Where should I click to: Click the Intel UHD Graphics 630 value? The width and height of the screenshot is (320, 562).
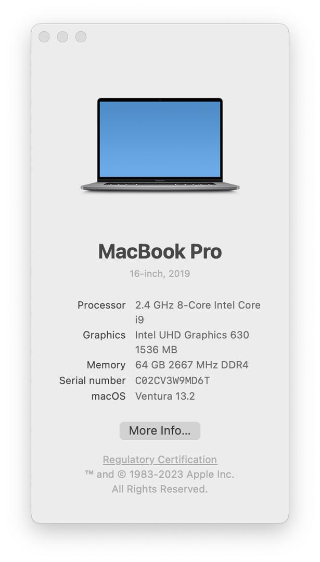pos(192,335)
